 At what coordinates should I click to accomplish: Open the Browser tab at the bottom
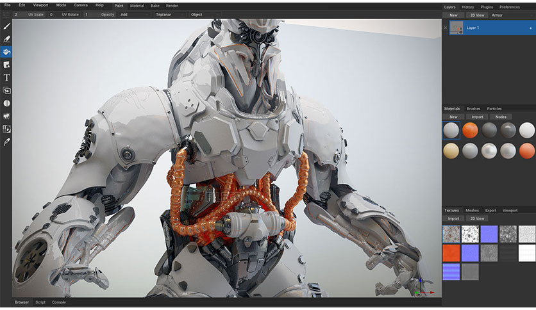pos(22,302)
